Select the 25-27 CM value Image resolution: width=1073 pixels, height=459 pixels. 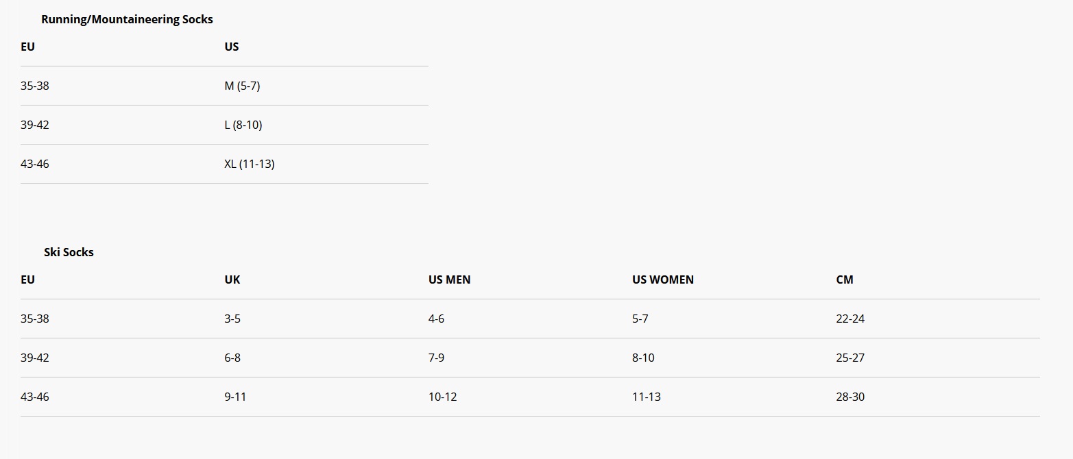pos(850,358)
